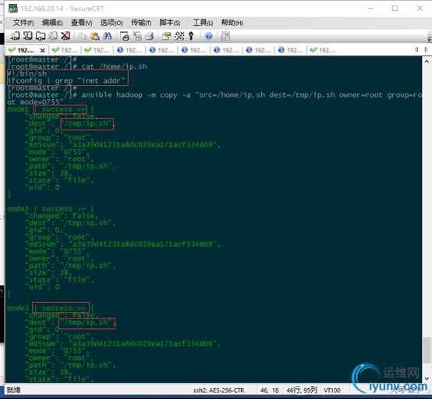432x399 pixels.
Task: Open the 查看(V) menu
Action: click(x=82, y=23)
